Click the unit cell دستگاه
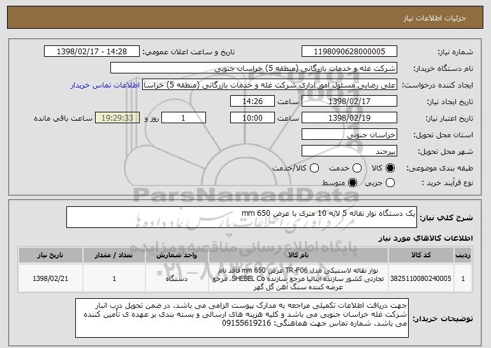Viewport: 491px width, 348px height. click(x=177, y=278)
